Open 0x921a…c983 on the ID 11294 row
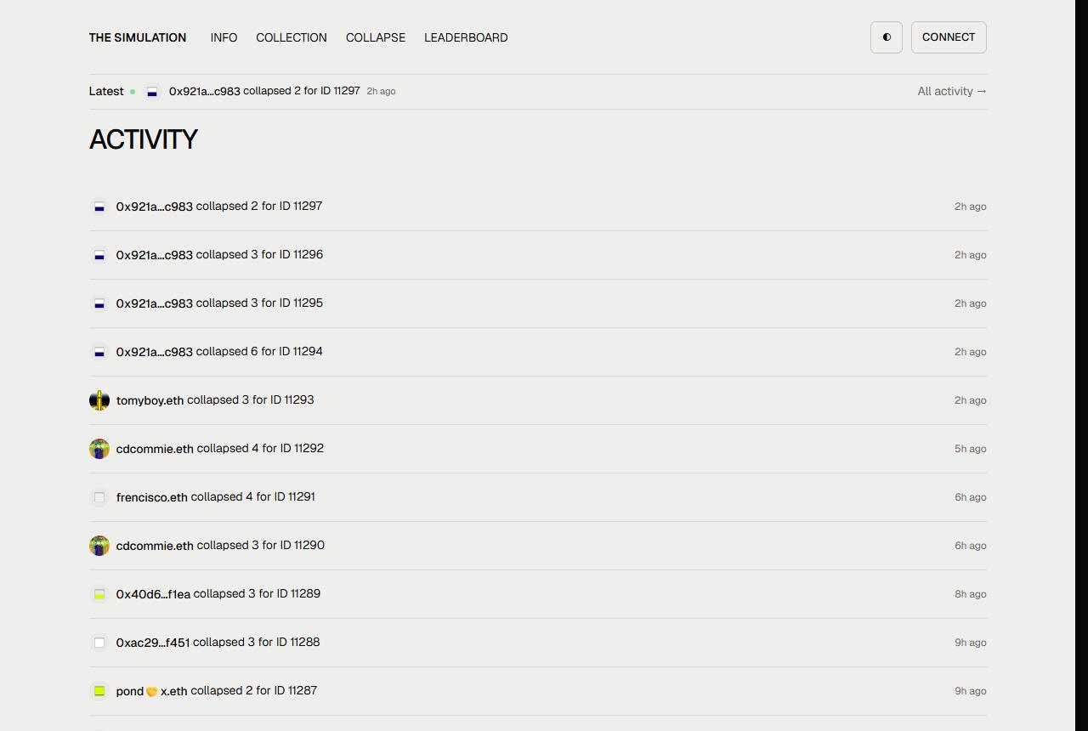 155,352
